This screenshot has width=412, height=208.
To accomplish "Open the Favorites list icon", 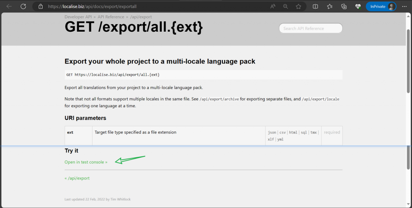I will coord(330,6).
